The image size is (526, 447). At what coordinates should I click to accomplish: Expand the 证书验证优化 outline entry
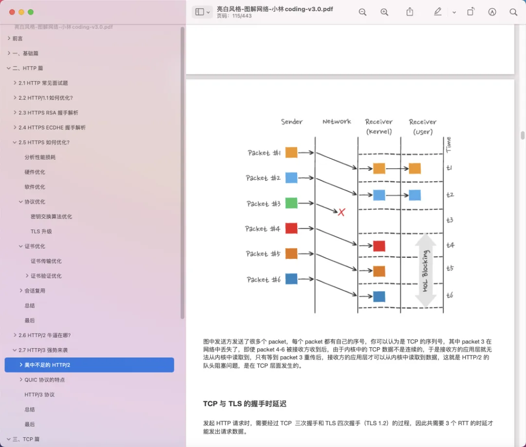pos(27,276)
